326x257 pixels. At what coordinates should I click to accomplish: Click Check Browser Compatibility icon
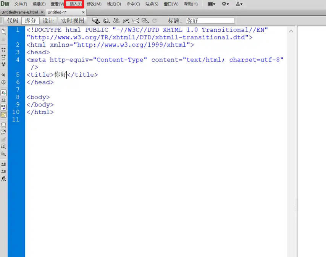pos(136,21)
